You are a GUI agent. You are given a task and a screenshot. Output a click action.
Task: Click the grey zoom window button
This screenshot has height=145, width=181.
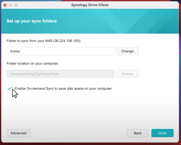click(16, 5)
